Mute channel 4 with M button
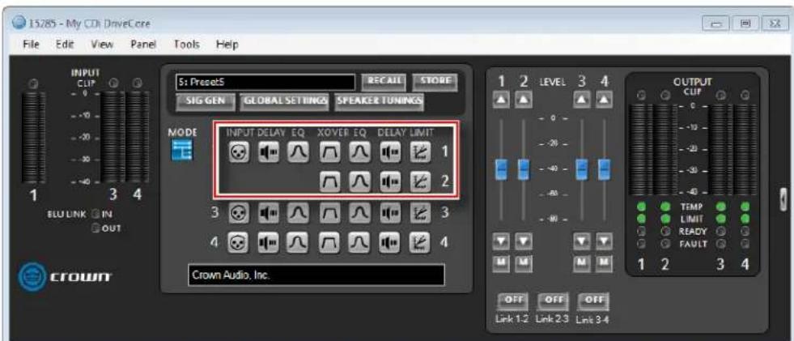 click(x=603, y=262)
